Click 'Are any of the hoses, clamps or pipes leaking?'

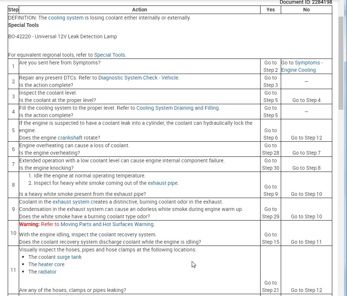(72, 290)
